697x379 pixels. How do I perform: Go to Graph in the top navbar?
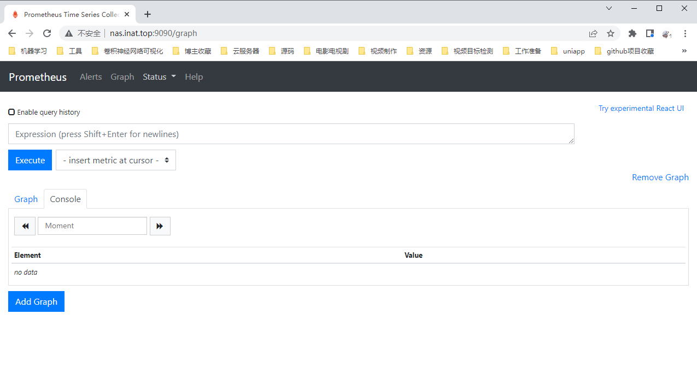[x=122, y=77]
